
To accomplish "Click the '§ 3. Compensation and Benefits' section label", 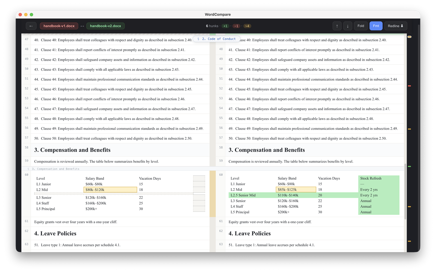I will coord(53,169).
